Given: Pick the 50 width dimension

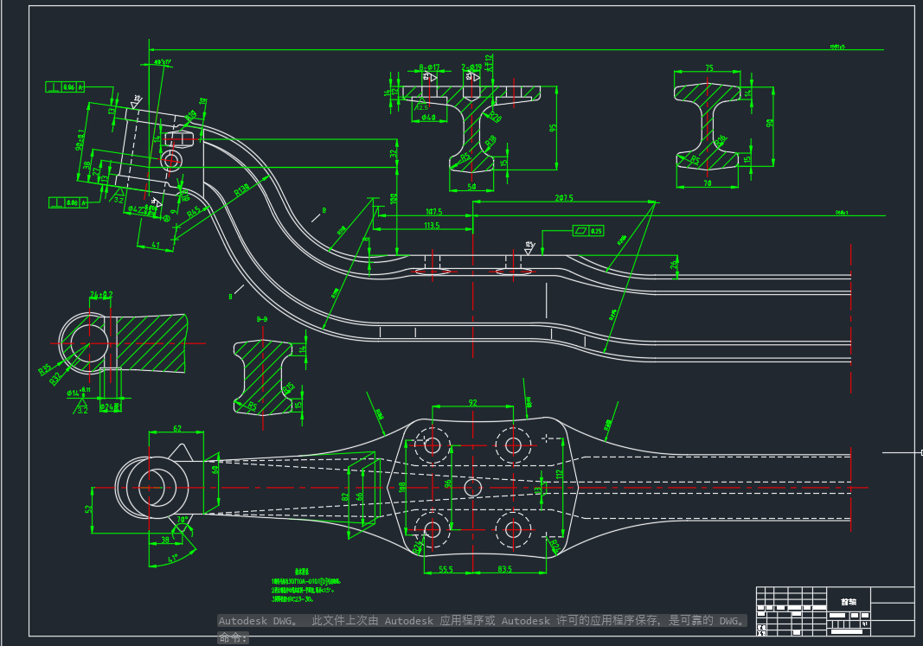Looking at the screenshot, I should pyautogui.click(x=471, y=187).
